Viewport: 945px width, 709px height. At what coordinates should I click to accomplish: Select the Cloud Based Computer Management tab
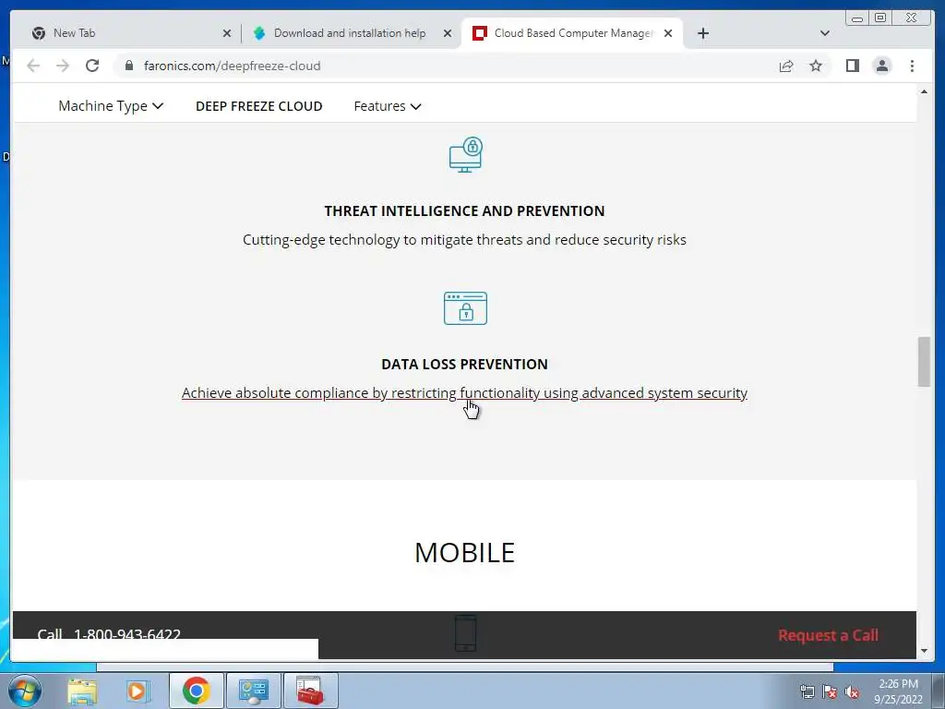pos(572,33)
